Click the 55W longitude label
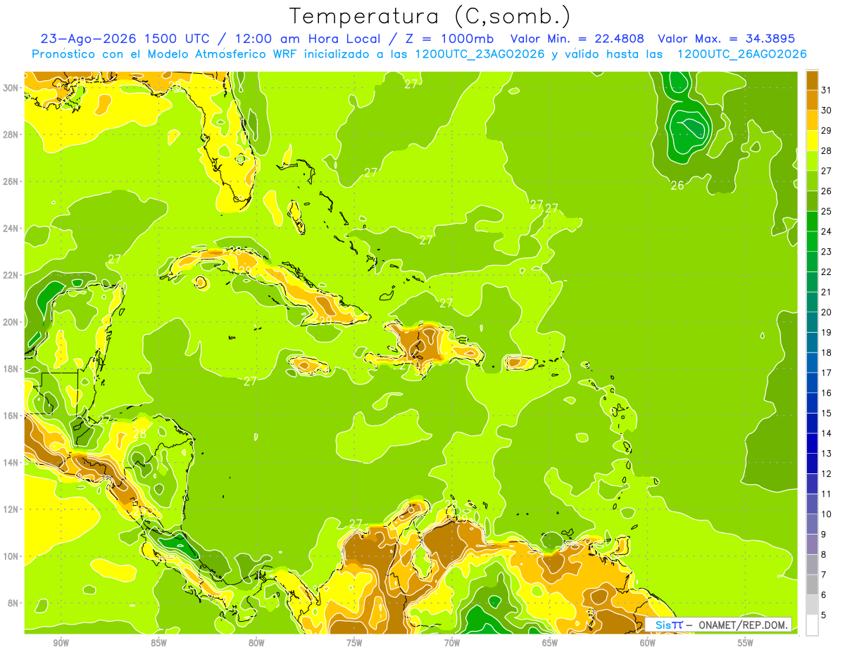The width and height of the screenshot is (845, 652). tap(746, 643)
